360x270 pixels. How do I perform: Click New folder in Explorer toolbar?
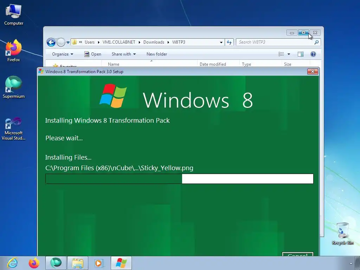157,54
